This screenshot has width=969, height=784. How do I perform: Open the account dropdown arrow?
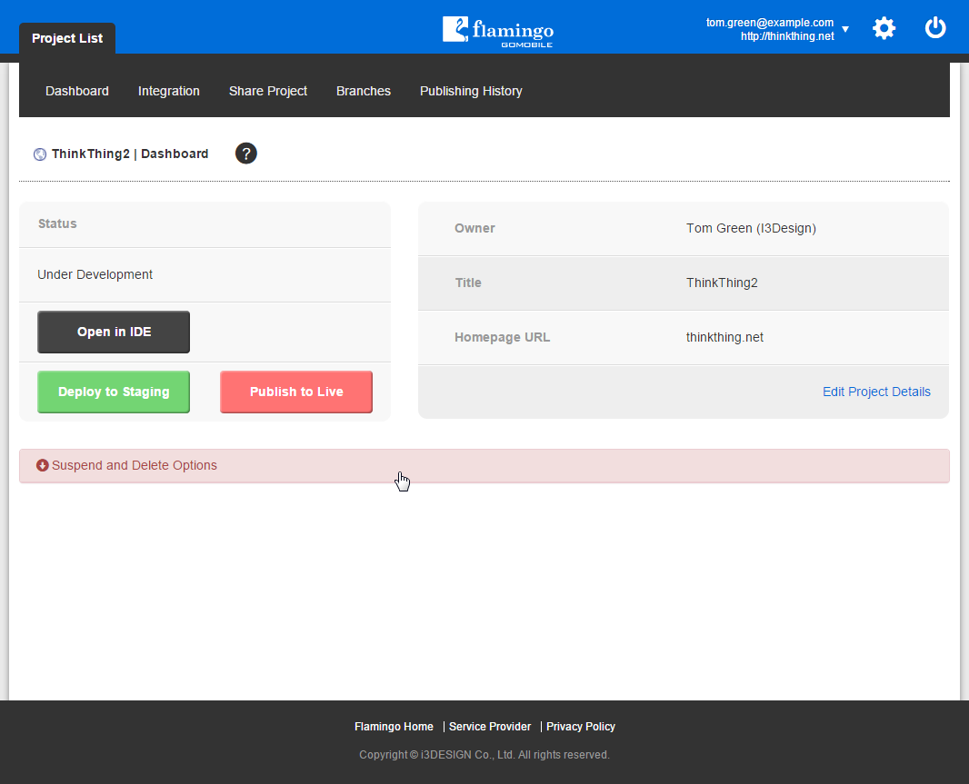coord(845,30)
